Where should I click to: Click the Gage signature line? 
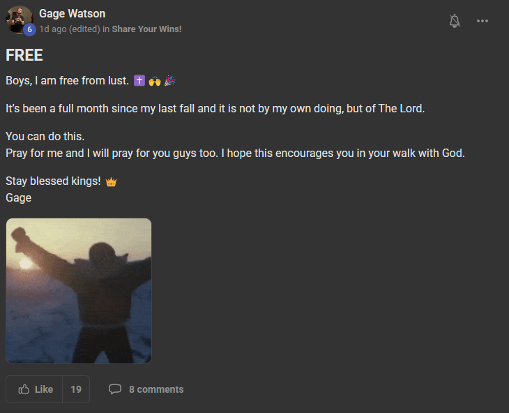click(x=19, y=198)
